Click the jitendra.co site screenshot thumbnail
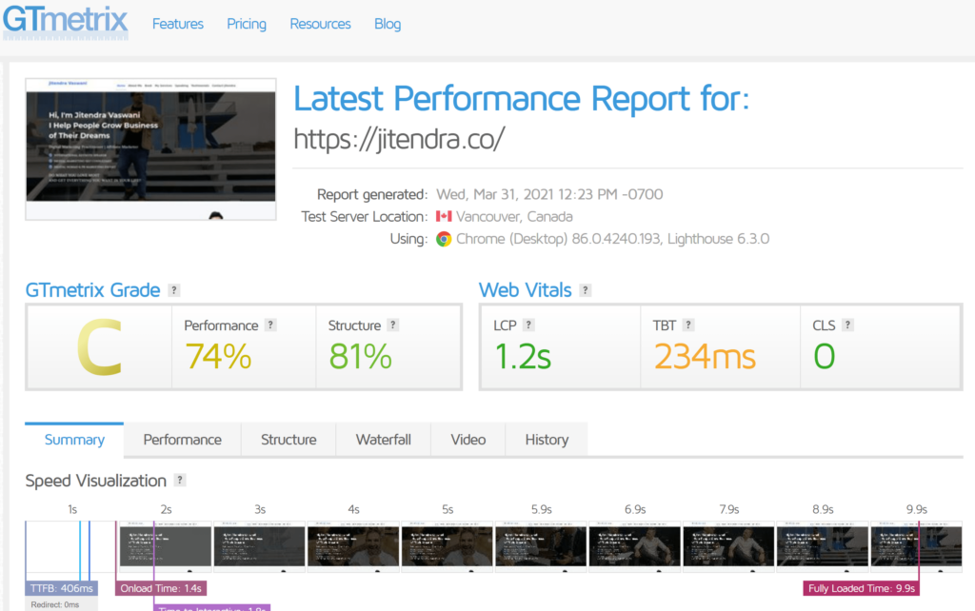Image resolution: width=975 pixels, height=611 pixels. tap(150, 148)
